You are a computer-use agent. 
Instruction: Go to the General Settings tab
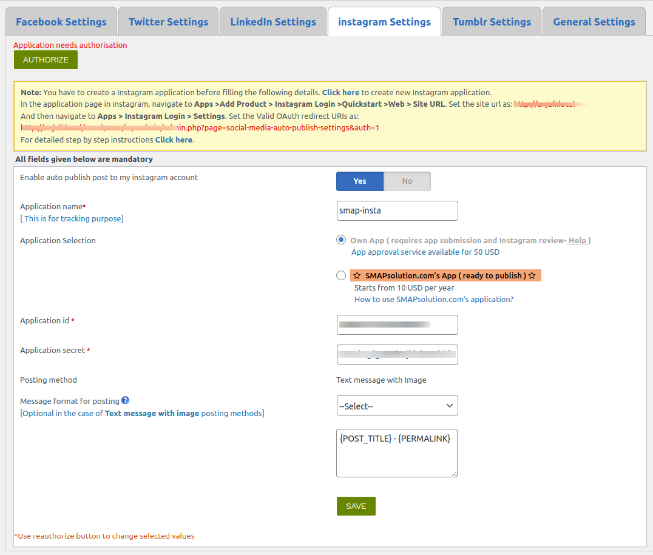click(x=594, y=21)
